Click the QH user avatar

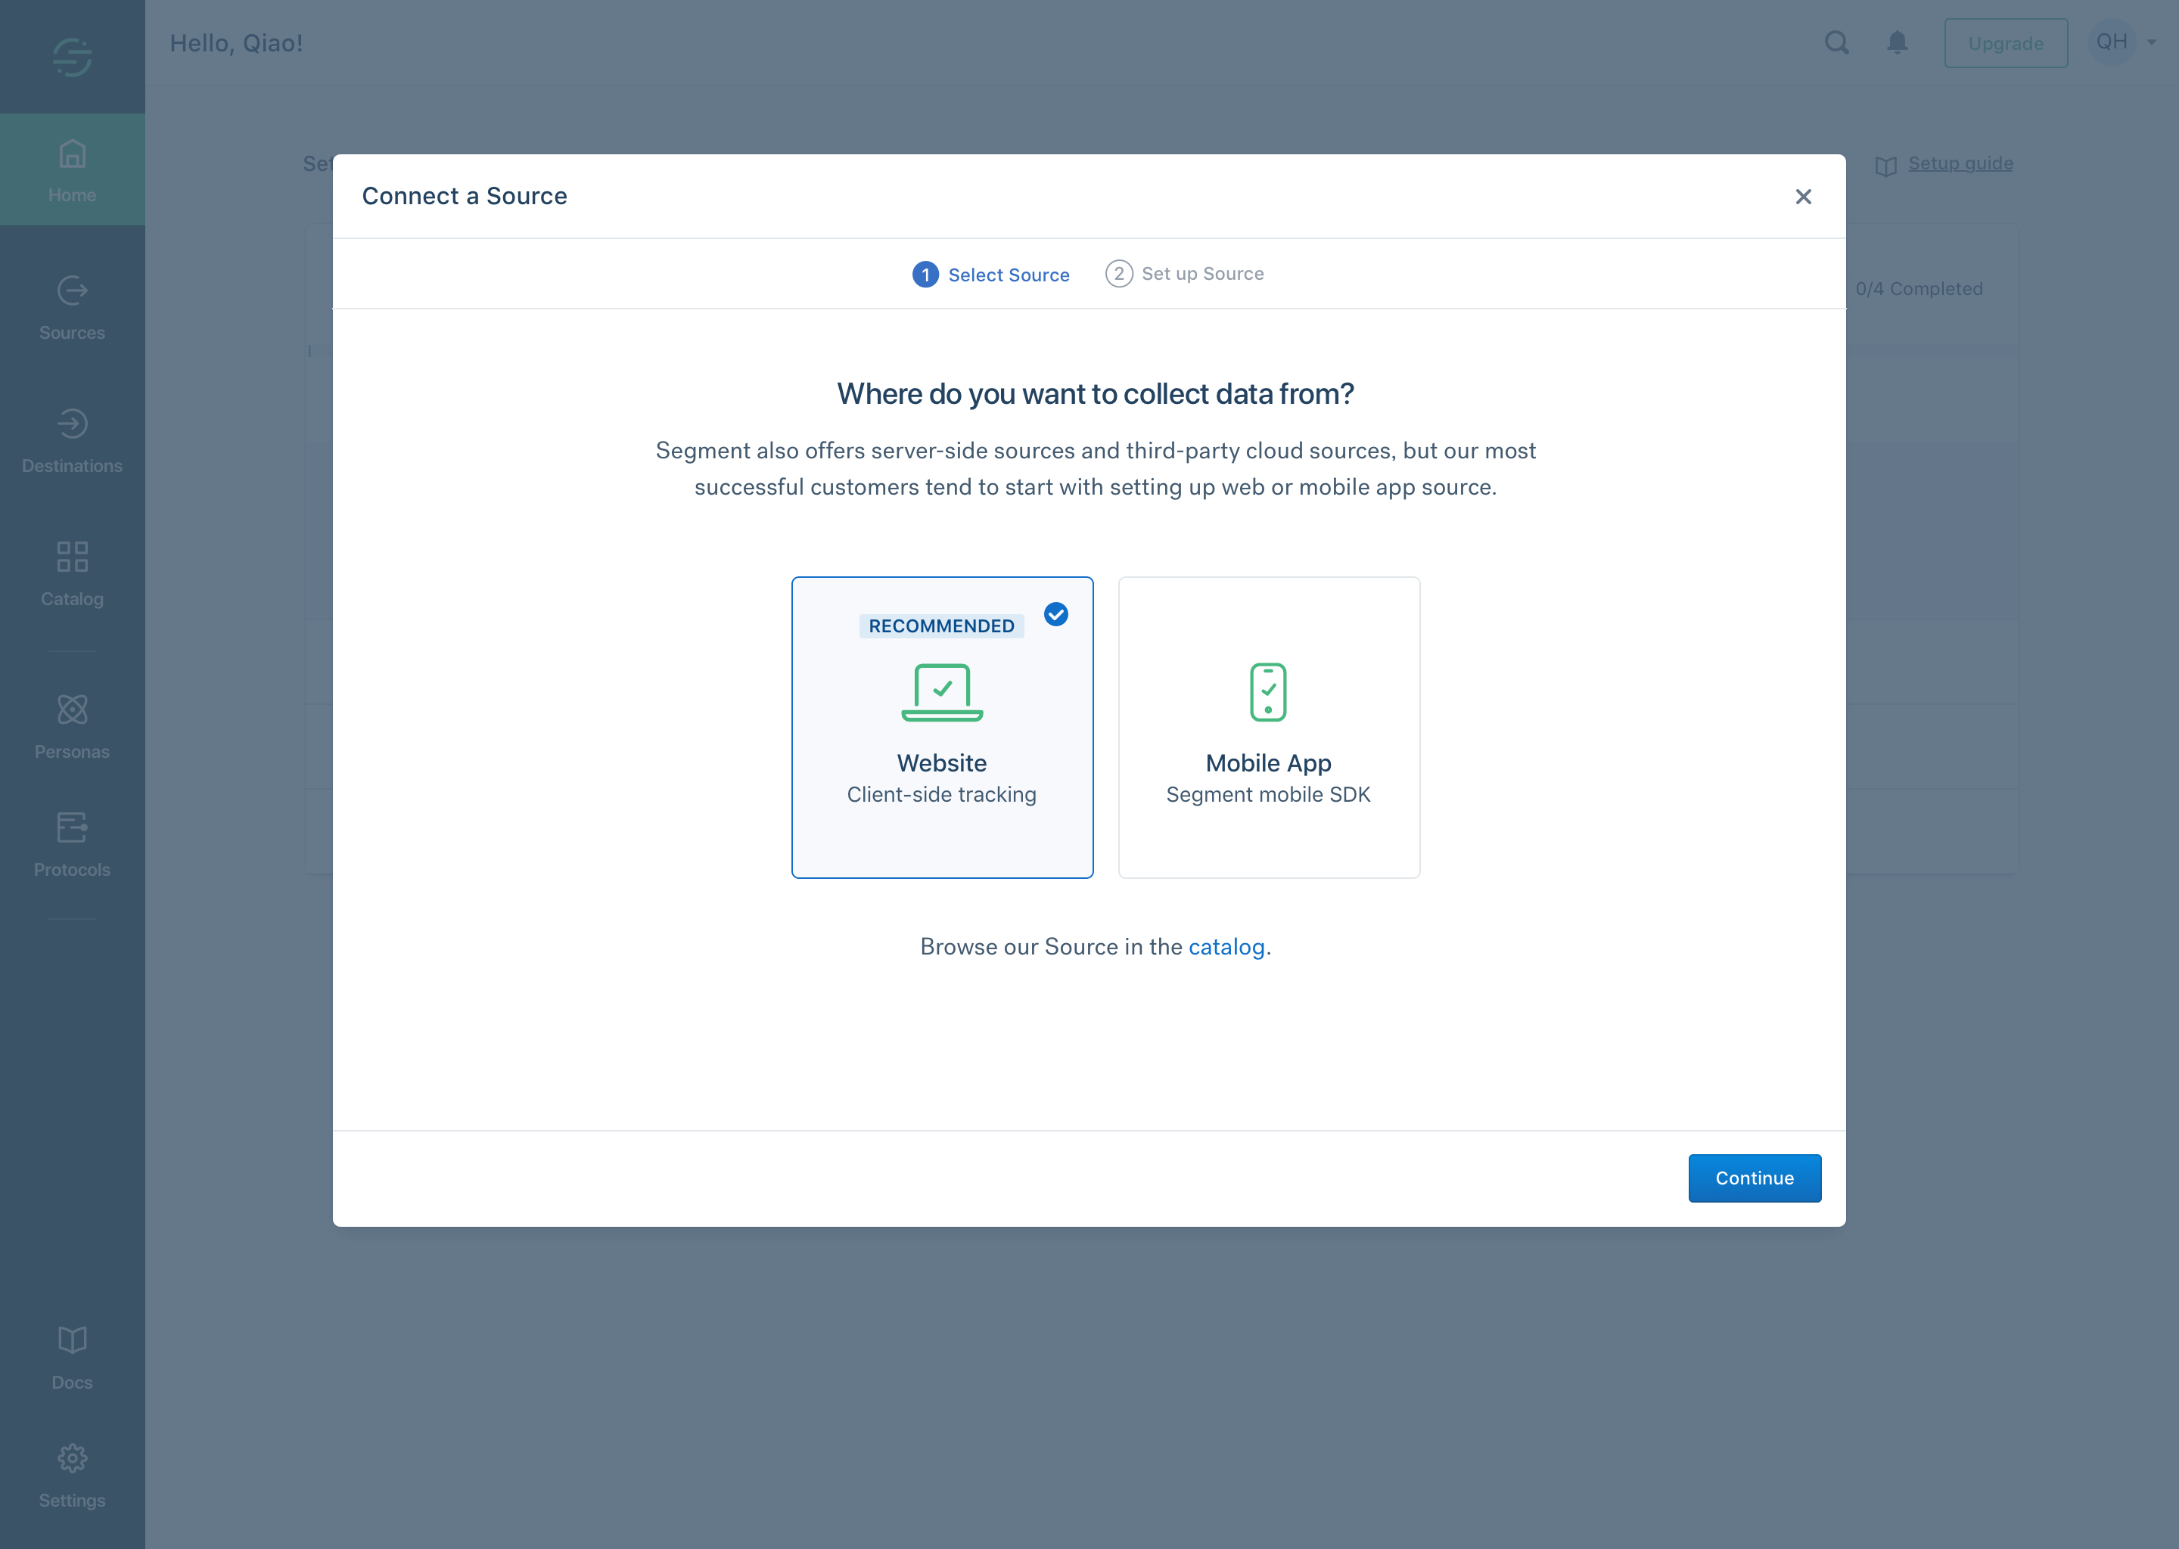2111,42
